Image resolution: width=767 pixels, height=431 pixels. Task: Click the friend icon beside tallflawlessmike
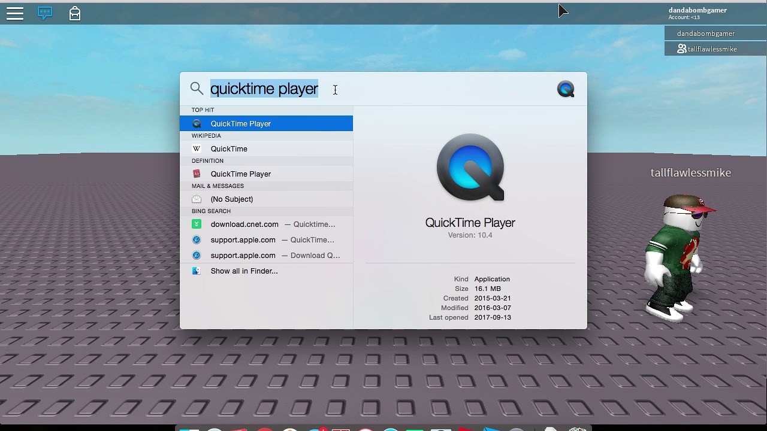[682, 49]
